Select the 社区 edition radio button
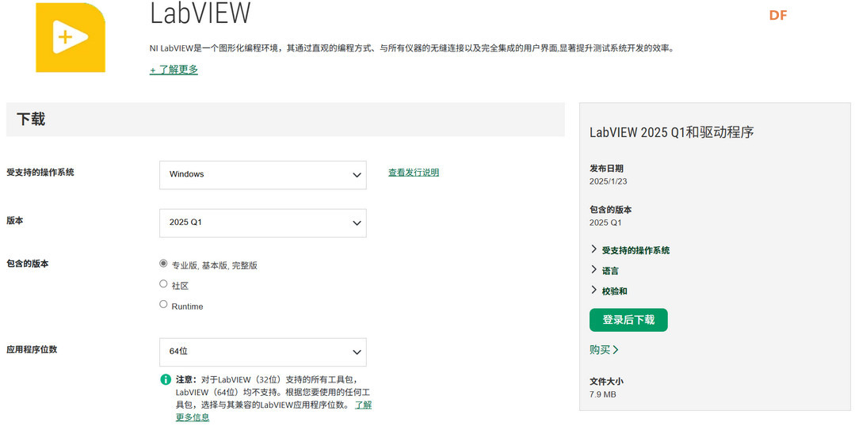The width and height of the screenshot is (855, 426). click(163, 284)
